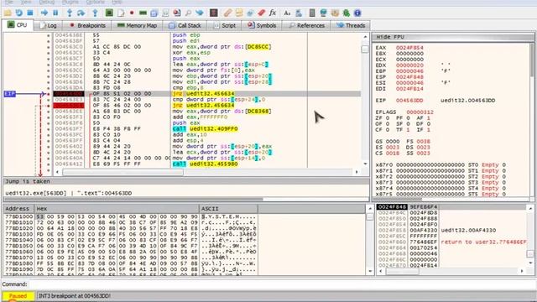The width and height of the screenshot is (537, 302).
Task: Open the Script tab
Action: coord(224,25)
